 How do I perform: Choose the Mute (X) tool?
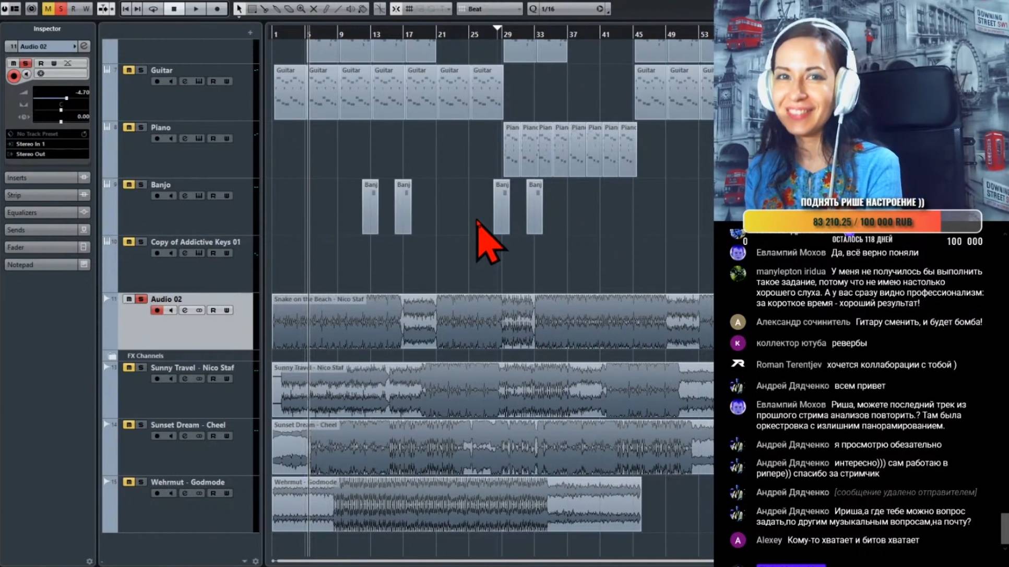[x=314, y=9]
